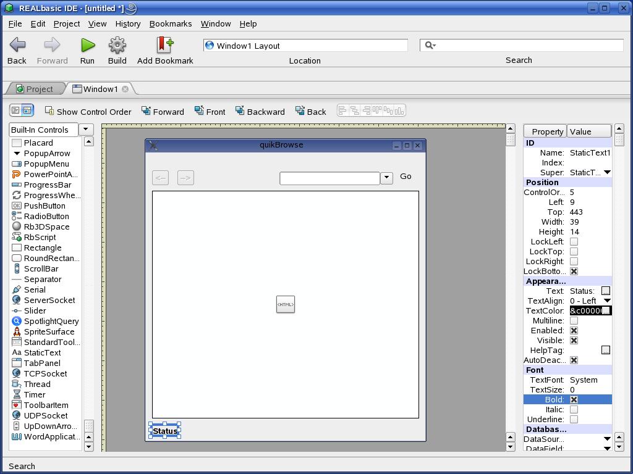Select WordApplication control in list
The image size is (633, 474).
click(x=45, y=436)
